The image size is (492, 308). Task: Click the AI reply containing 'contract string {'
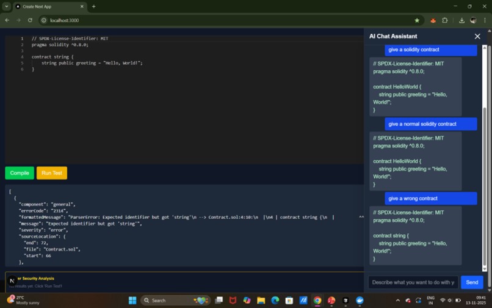point(416,236)
